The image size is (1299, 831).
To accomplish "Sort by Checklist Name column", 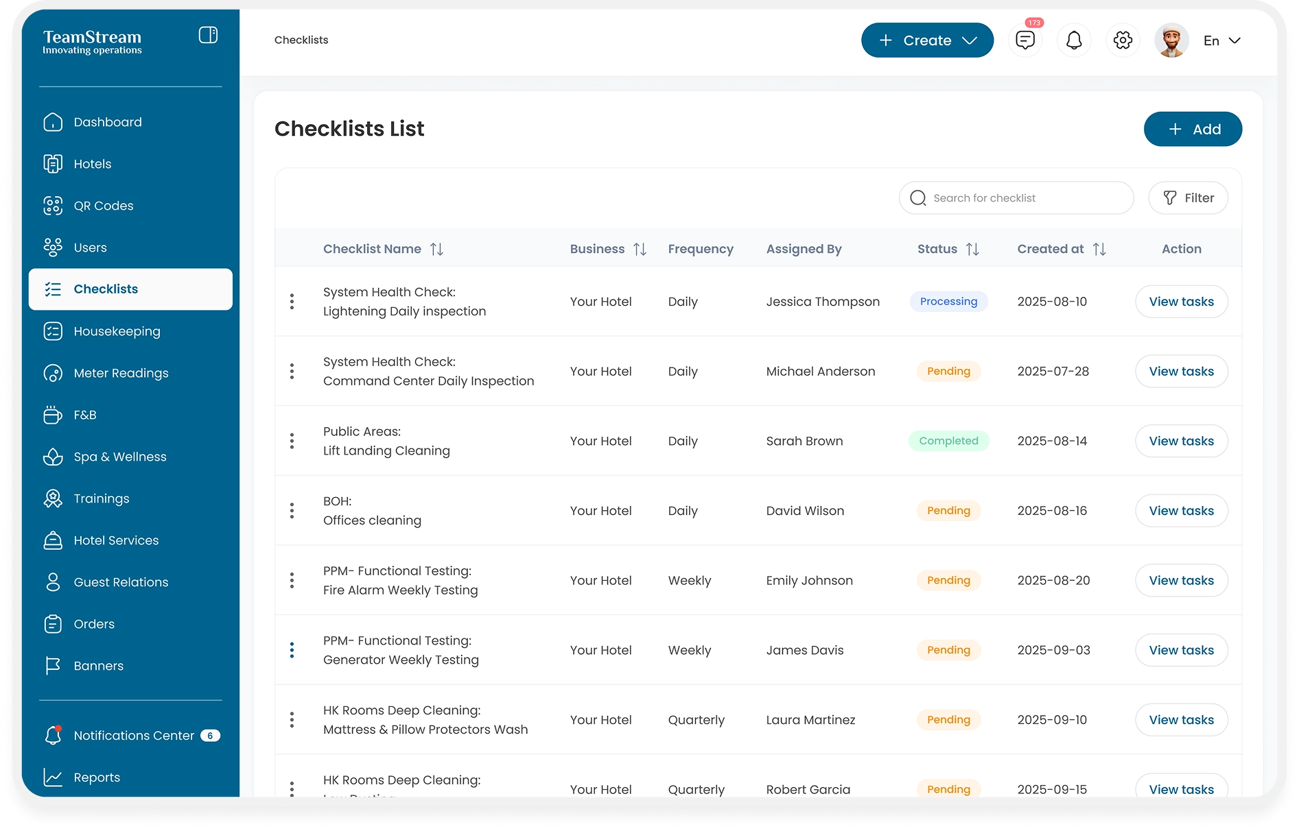I will [x=436, y=249].
